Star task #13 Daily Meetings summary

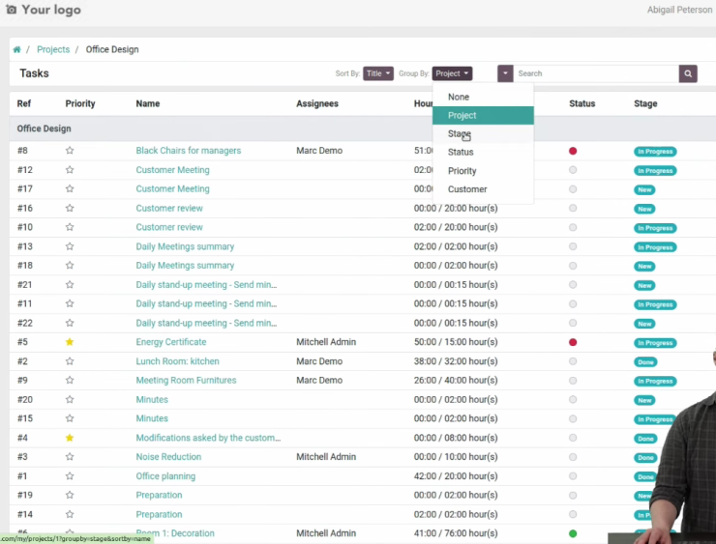[70, 246]
